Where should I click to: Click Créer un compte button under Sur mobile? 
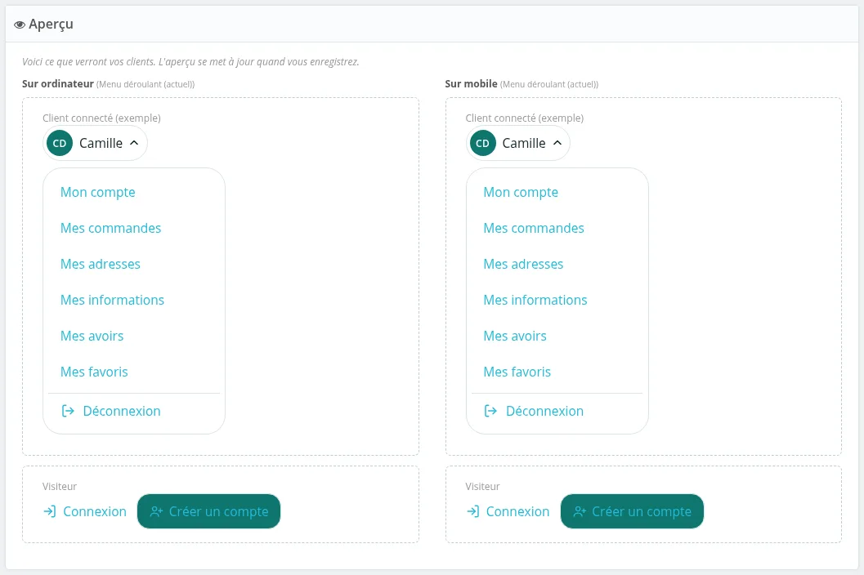632,511
